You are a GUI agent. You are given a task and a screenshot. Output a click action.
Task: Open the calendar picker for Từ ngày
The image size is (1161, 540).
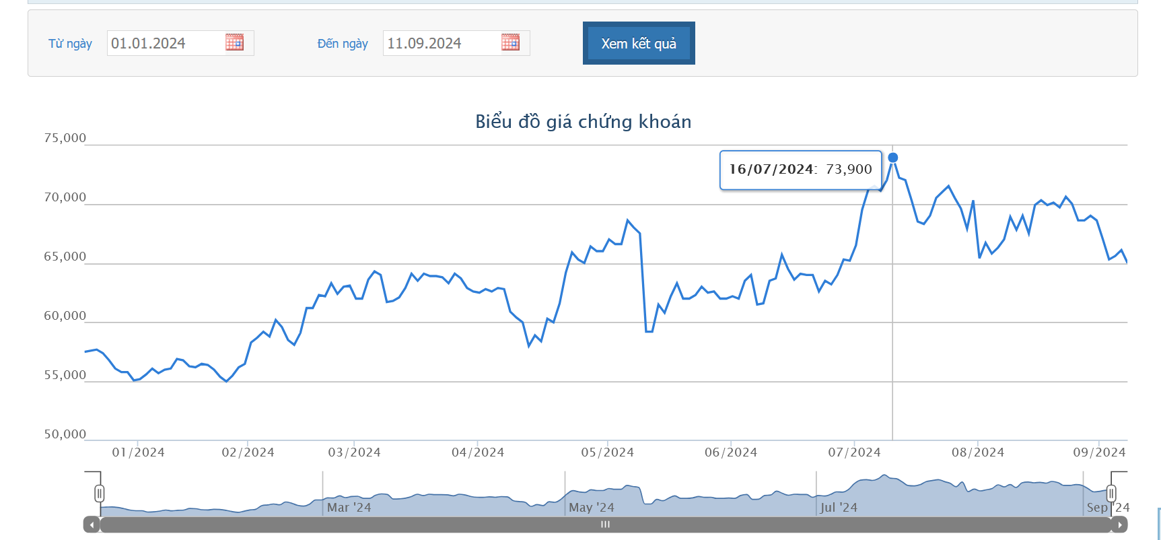(234, 42)
